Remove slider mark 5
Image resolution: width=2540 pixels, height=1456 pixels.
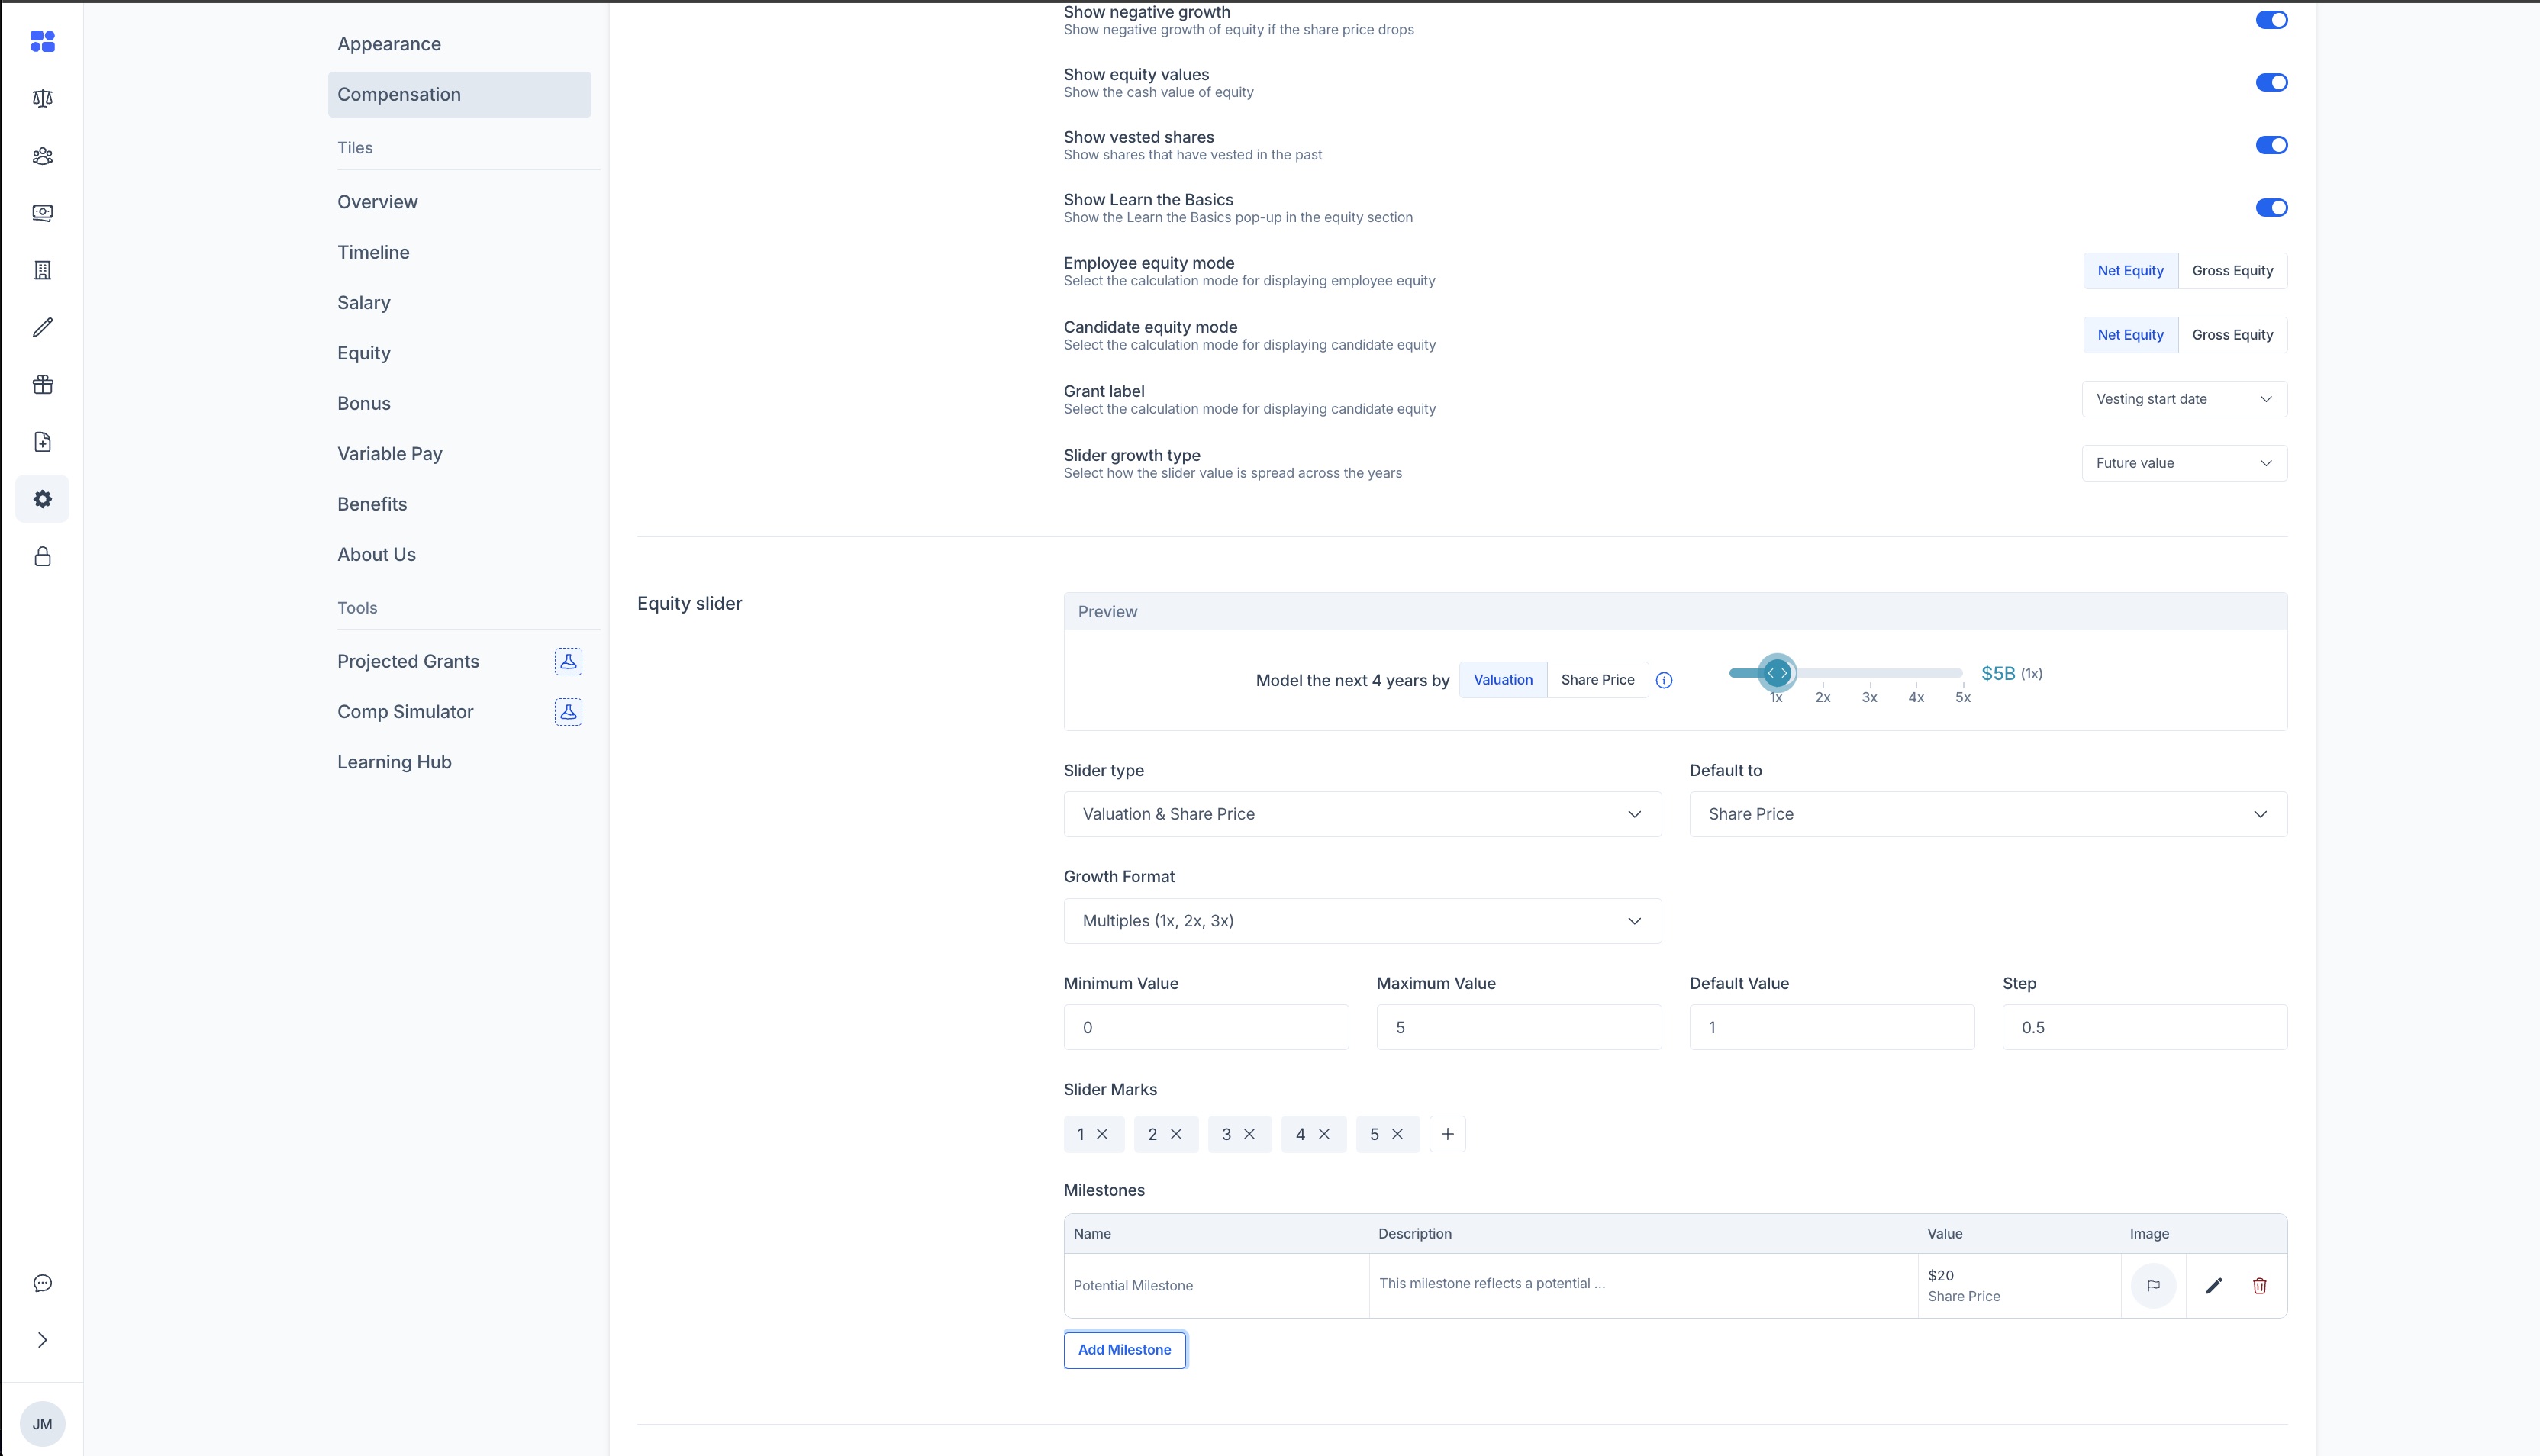tap(1397, 1134)
